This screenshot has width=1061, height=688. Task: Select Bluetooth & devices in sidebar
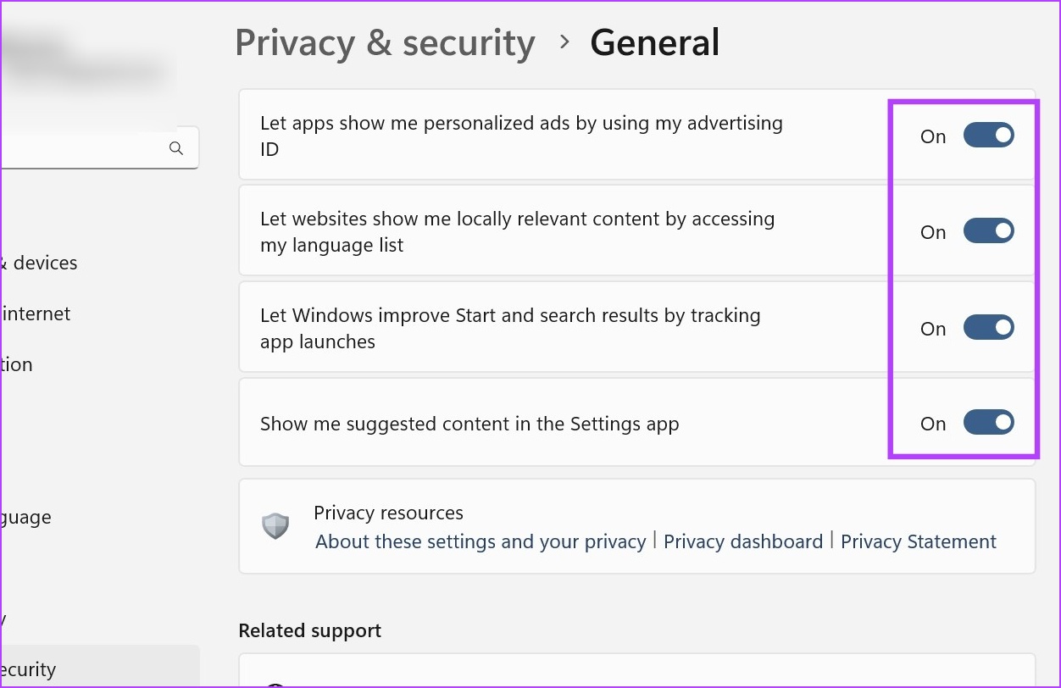point(39,263)
